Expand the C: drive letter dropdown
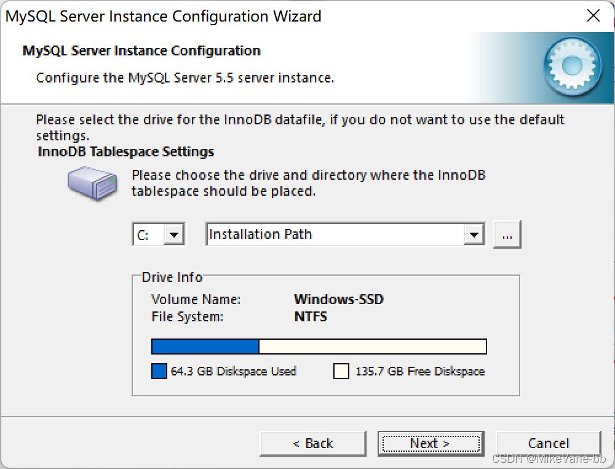This screenshot has width=615, height=469. click(x=174, y=235)
